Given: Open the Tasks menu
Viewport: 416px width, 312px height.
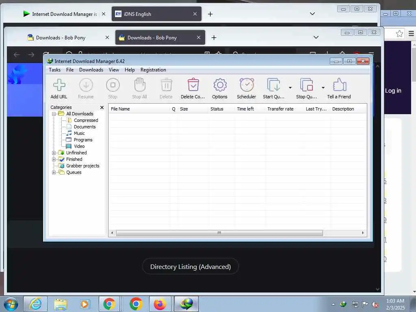Looking at the screenshot, I should [x=55, y=70].
